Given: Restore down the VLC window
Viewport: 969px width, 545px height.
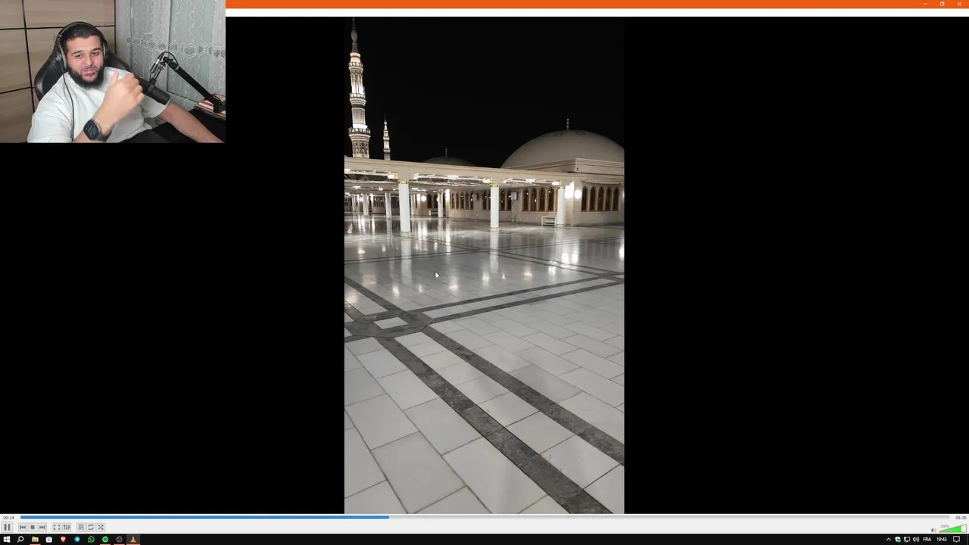Looking at the screenshot, I should click(x=942, y=4).
